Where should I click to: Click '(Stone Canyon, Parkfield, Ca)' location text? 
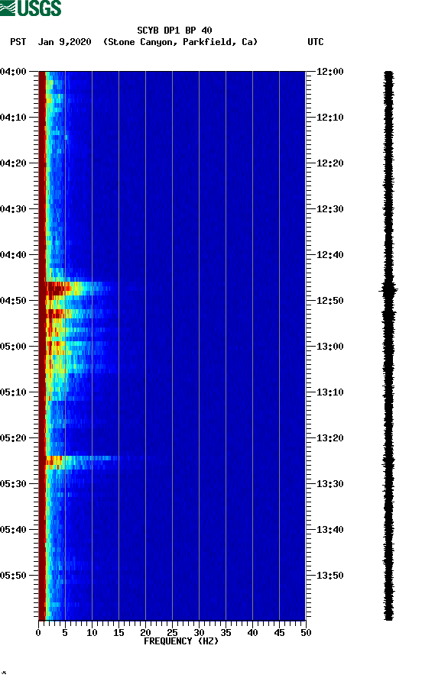click(180, 42)
